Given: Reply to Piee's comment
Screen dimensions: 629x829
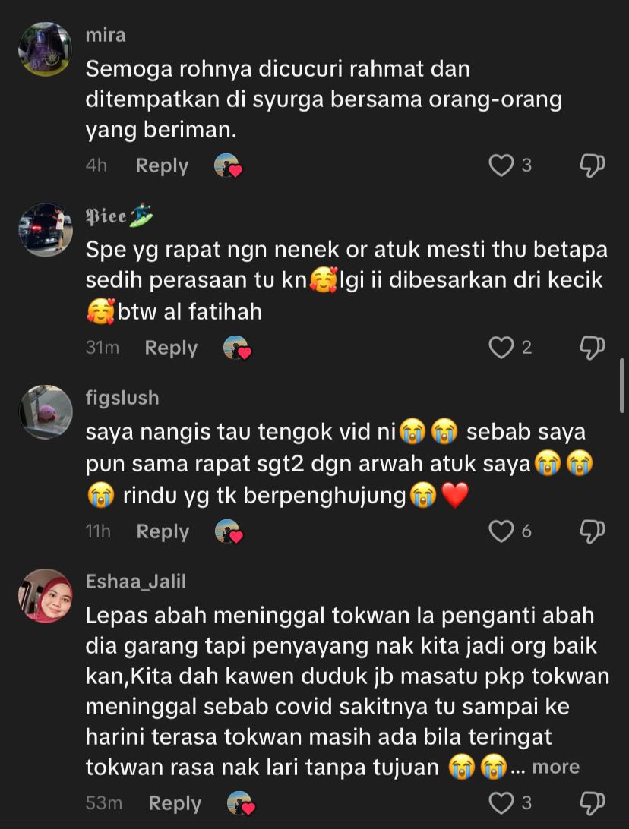Looking at the screenshot, I should 171,348.
